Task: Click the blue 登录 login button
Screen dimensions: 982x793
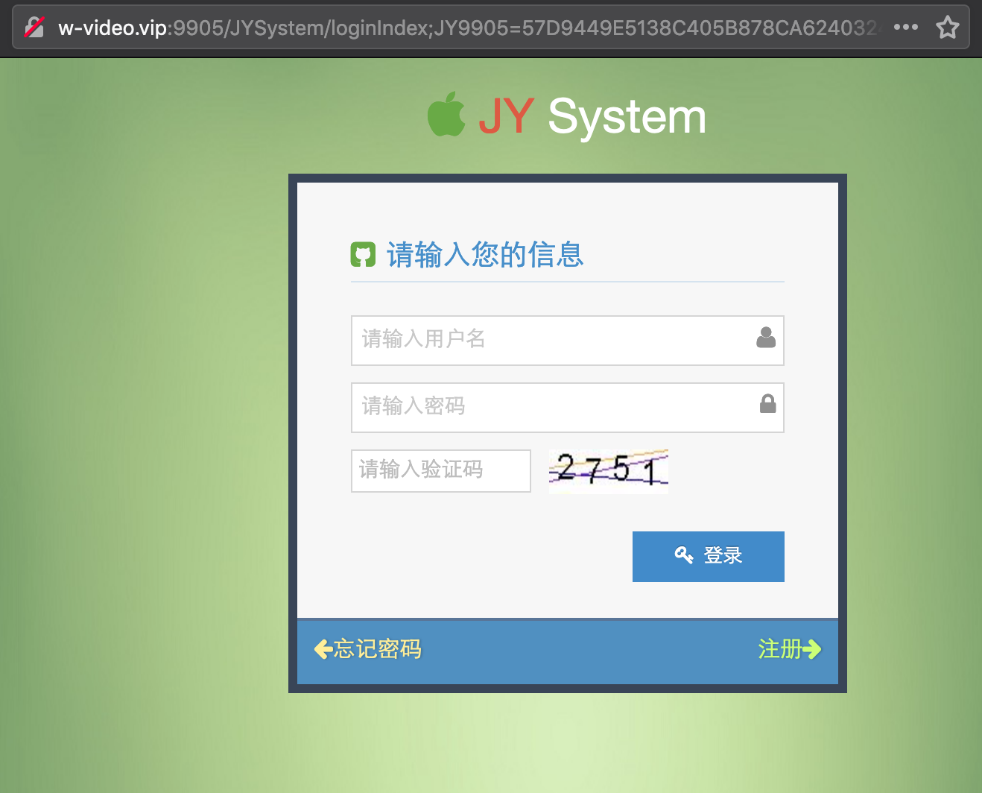Action: [708, 557]
